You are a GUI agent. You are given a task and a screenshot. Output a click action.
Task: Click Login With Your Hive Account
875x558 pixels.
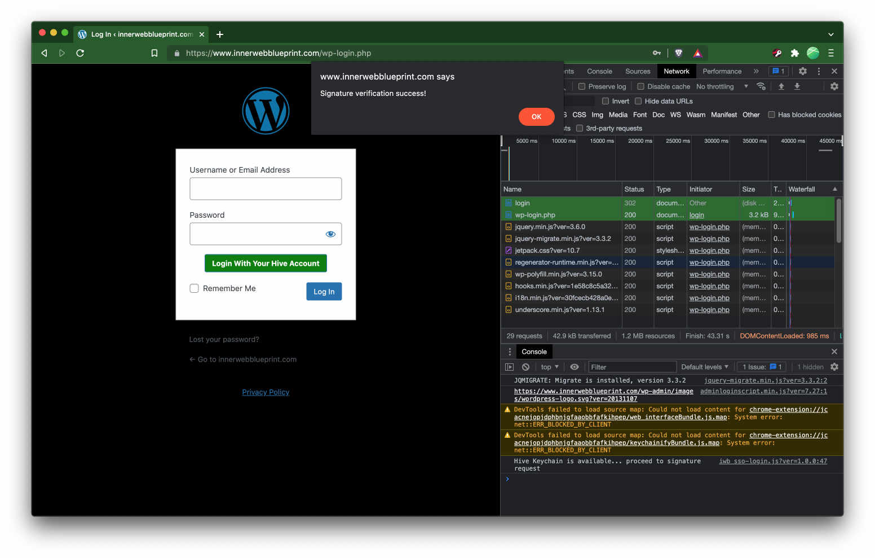[266, 263]
